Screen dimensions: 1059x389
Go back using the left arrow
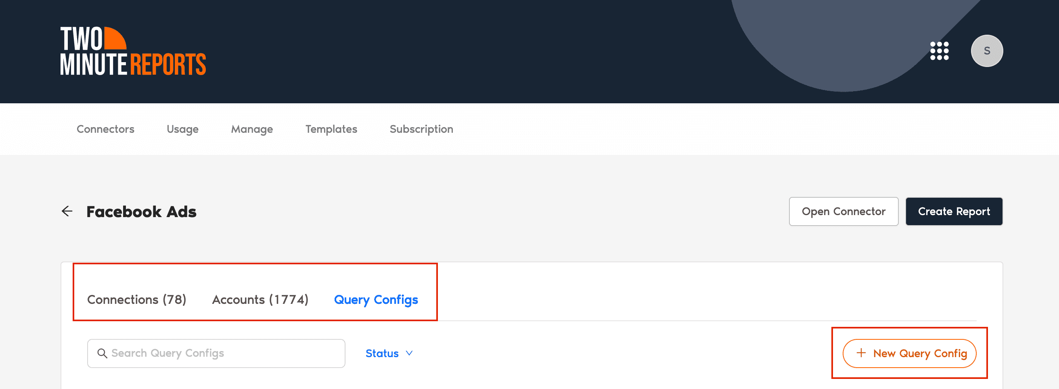pyautogui.click(x=67, y=211)
